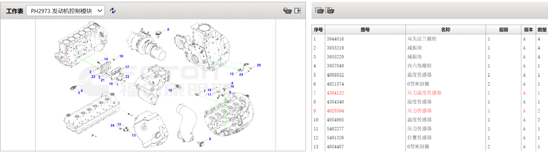548x152 pixels.
Task: Select callout number 15 in the diagram
Action: click(232, 74)
